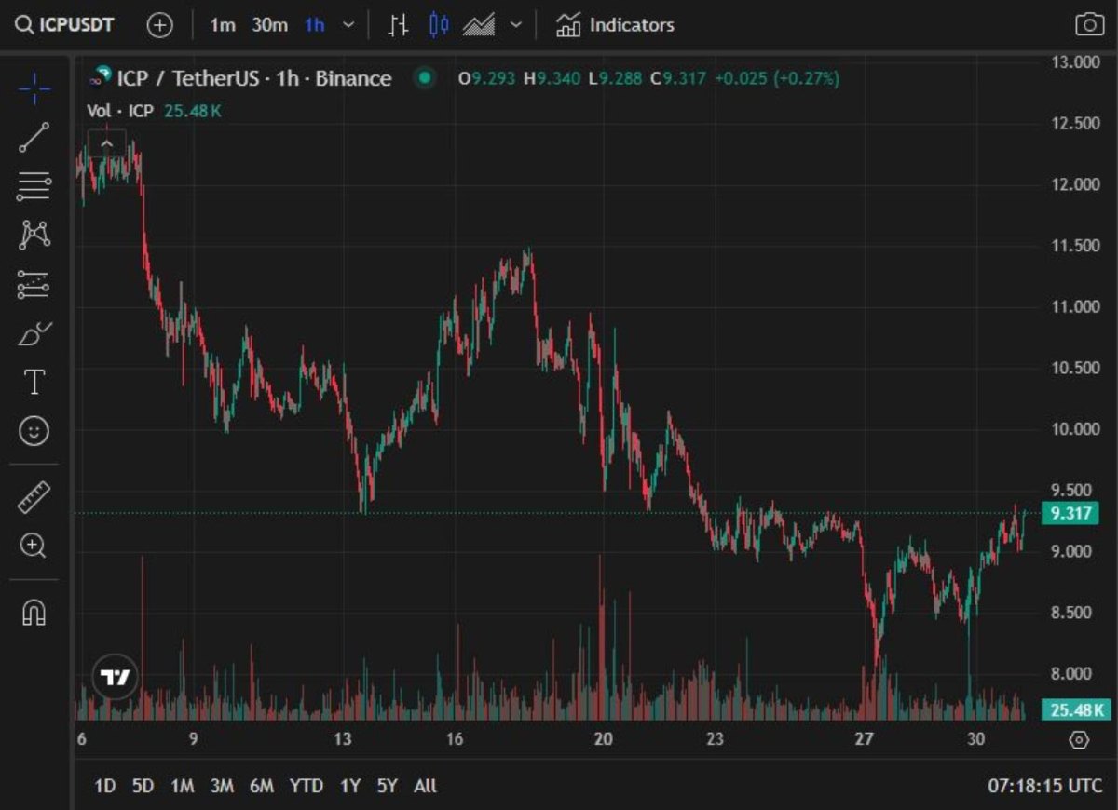Collapse the indicator legend chevron
Screen dimensions: 1118x810
coord(106,143)
